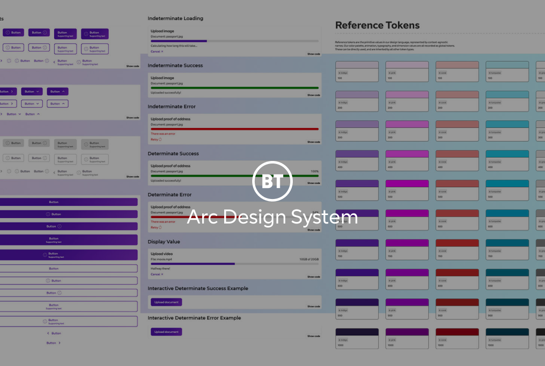The image size is (545, 366).
Task: Show code for Determinate Error
Action: point(313,229)
